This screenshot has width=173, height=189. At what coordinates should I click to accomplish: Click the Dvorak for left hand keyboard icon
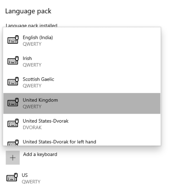point(13,142)
